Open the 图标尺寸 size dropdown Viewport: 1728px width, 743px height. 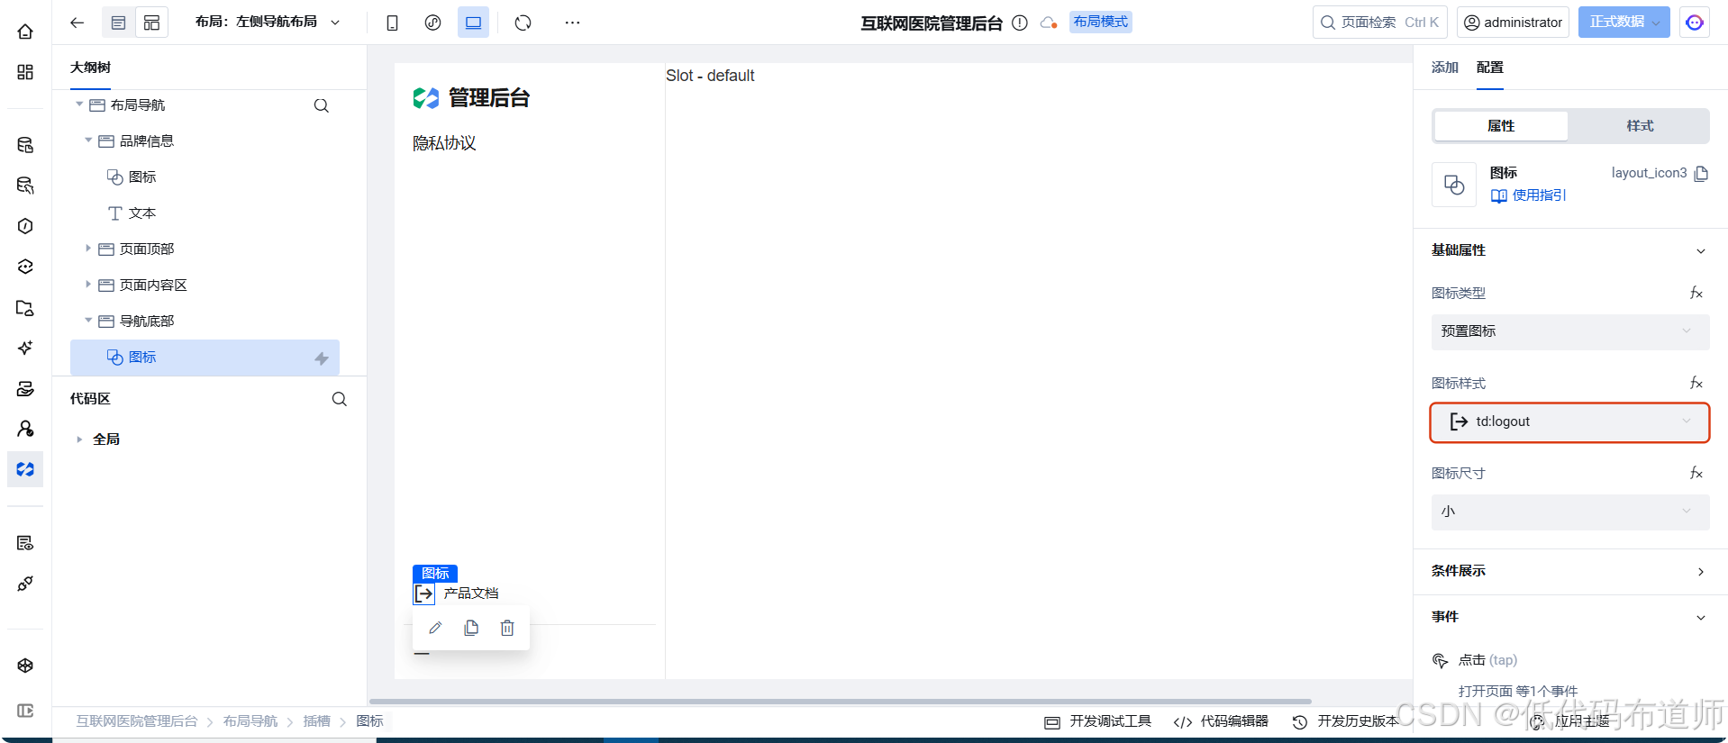coord(1569,512)
